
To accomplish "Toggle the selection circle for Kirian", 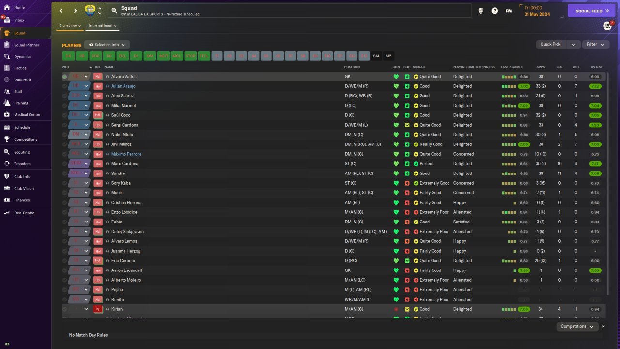I will pos(64,309).
